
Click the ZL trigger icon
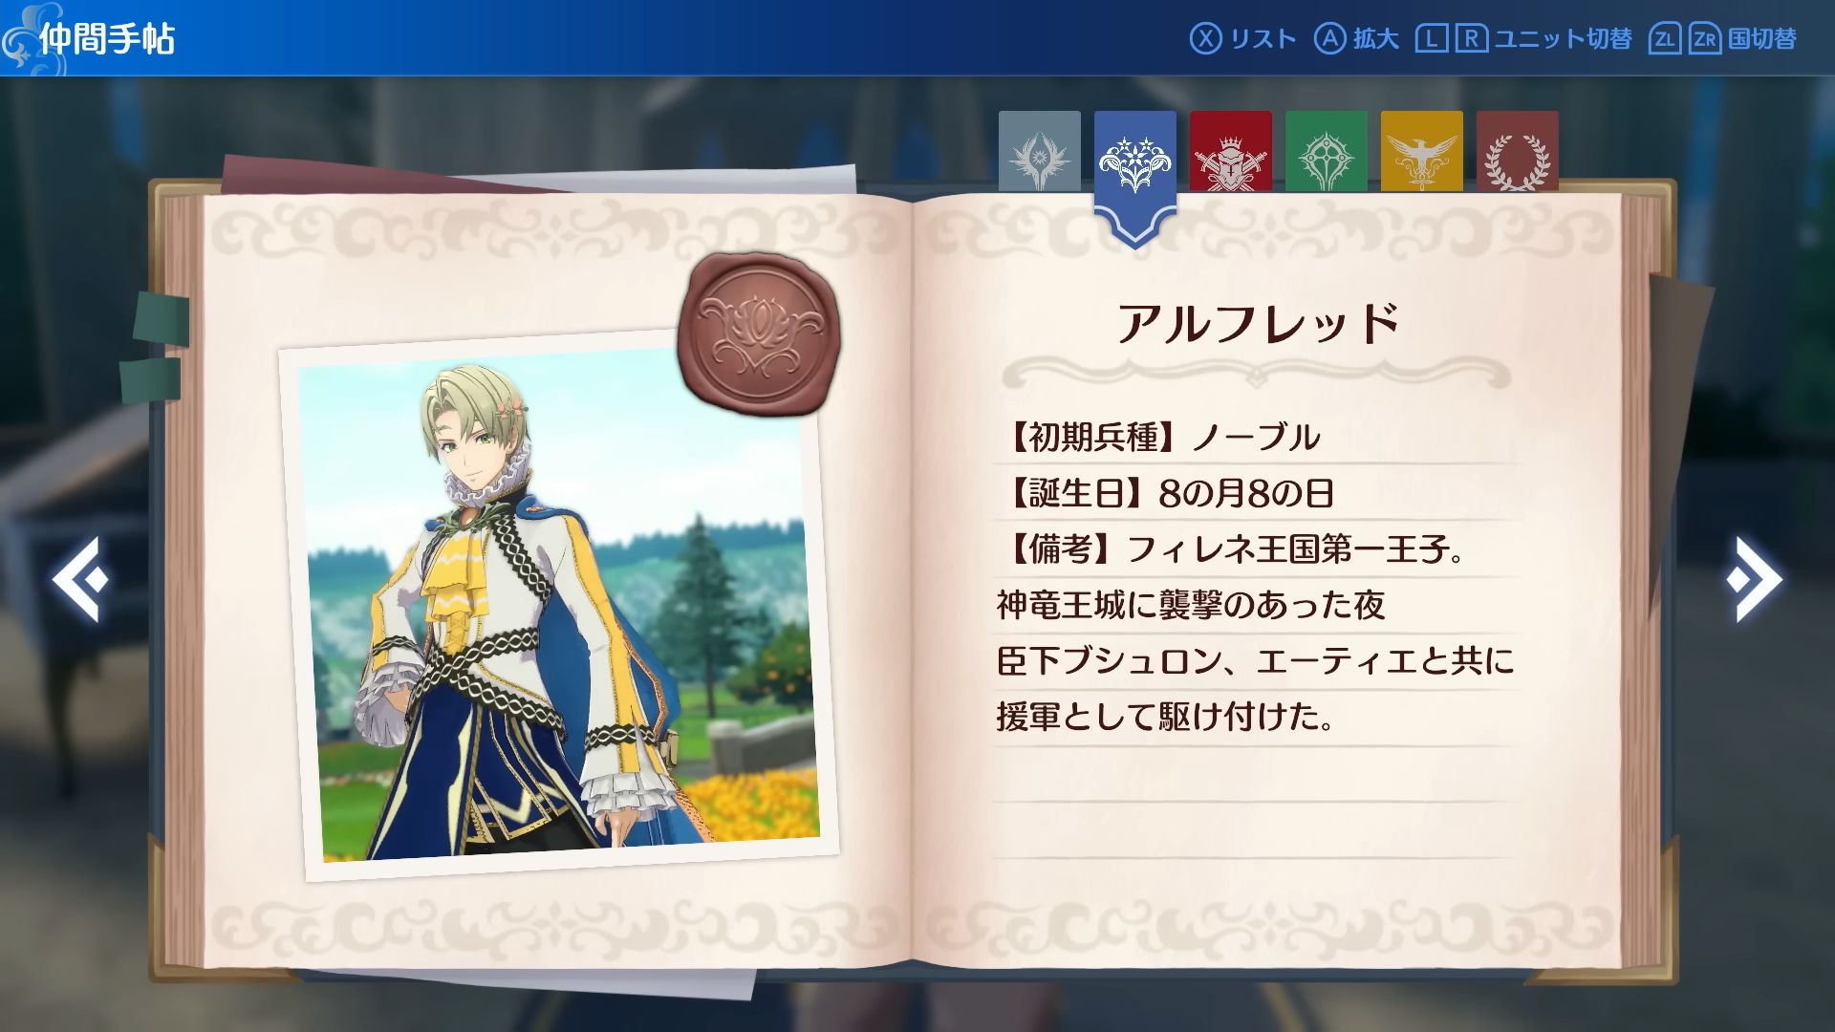click(1665, 38)
